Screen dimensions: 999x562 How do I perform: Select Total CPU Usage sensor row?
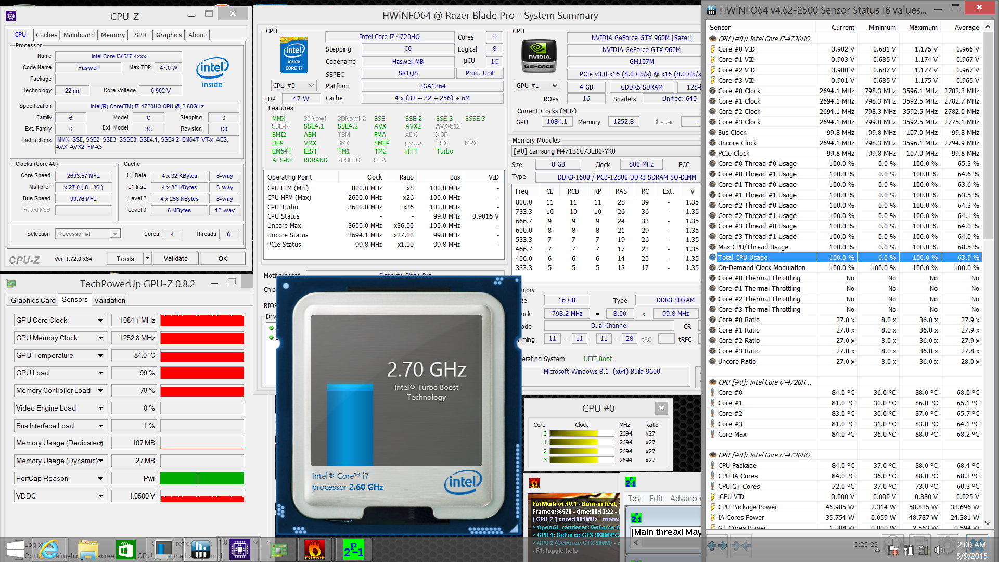tap(846, 257)
